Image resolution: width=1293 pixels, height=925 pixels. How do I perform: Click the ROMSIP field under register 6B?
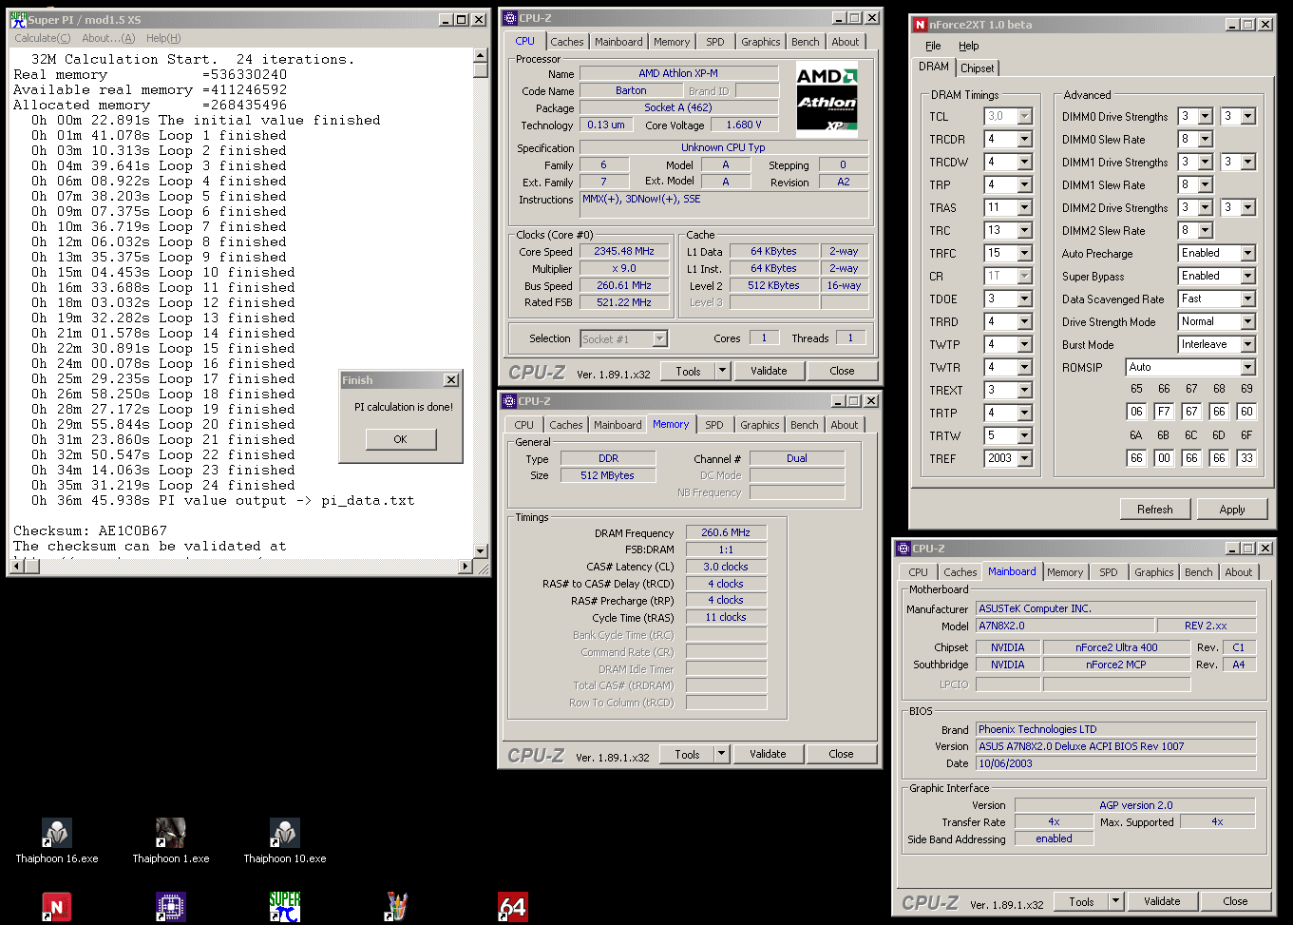[1164, 458]
